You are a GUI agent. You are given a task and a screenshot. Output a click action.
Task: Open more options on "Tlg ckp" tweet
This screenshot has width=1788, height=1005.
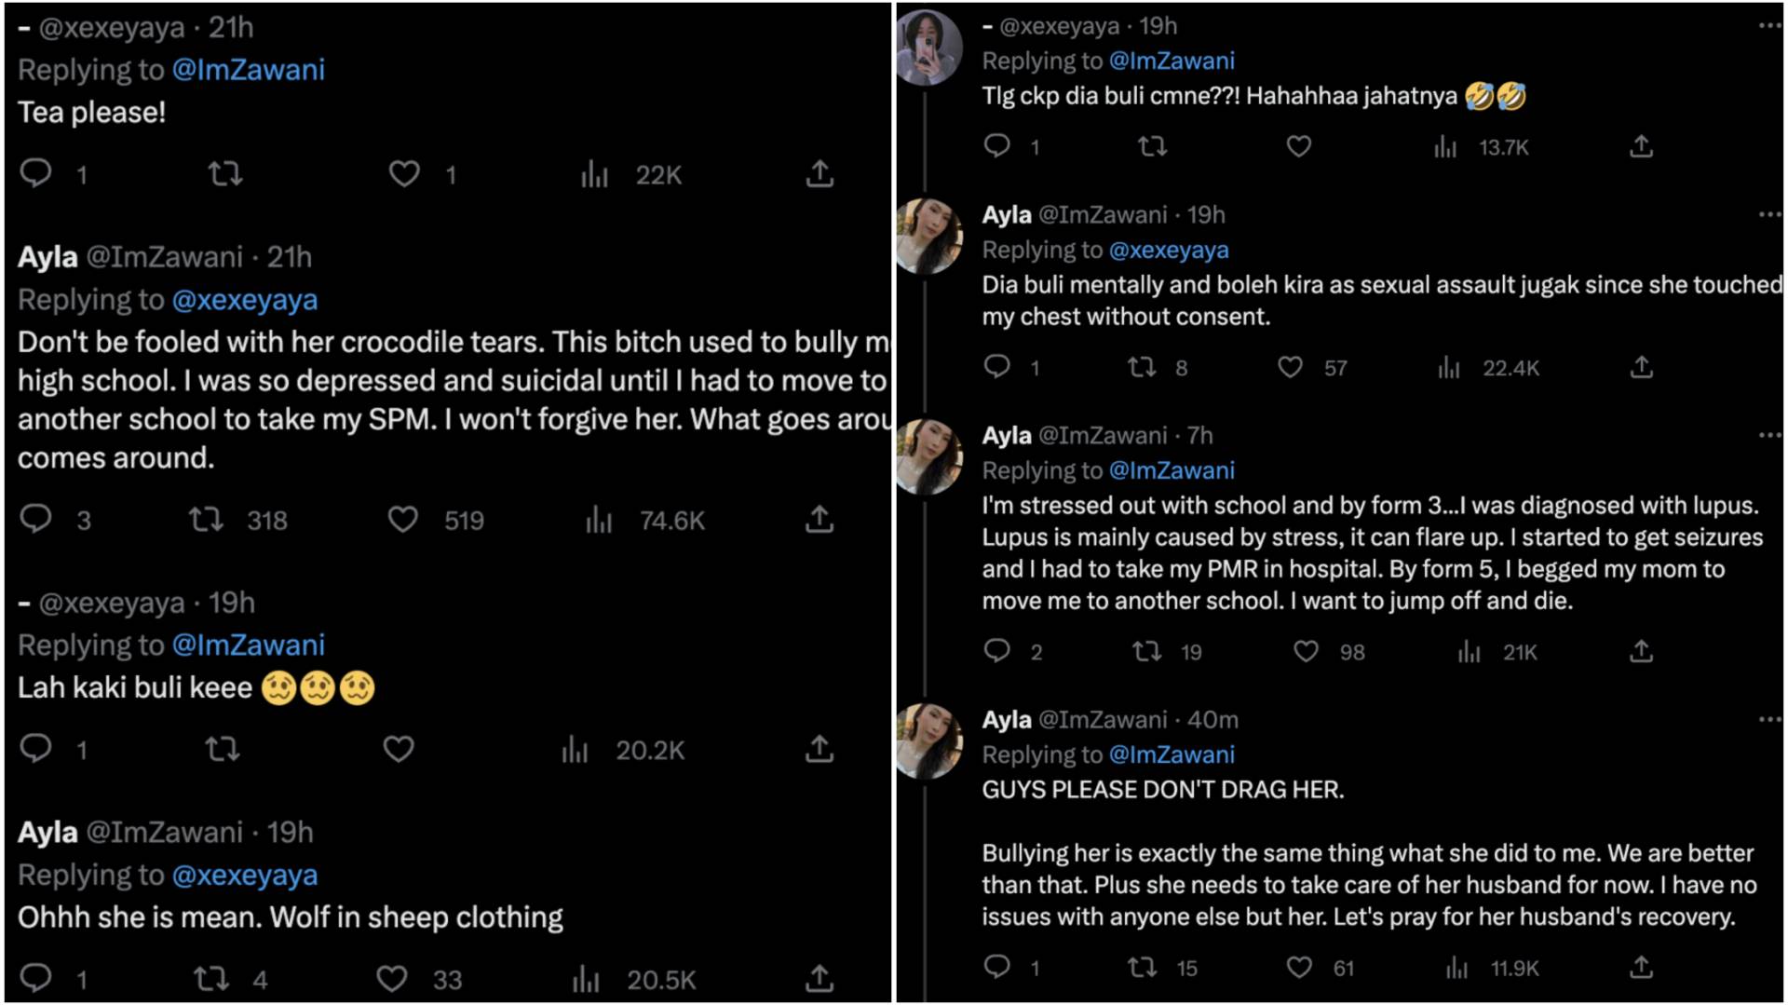pos(1769,26)
